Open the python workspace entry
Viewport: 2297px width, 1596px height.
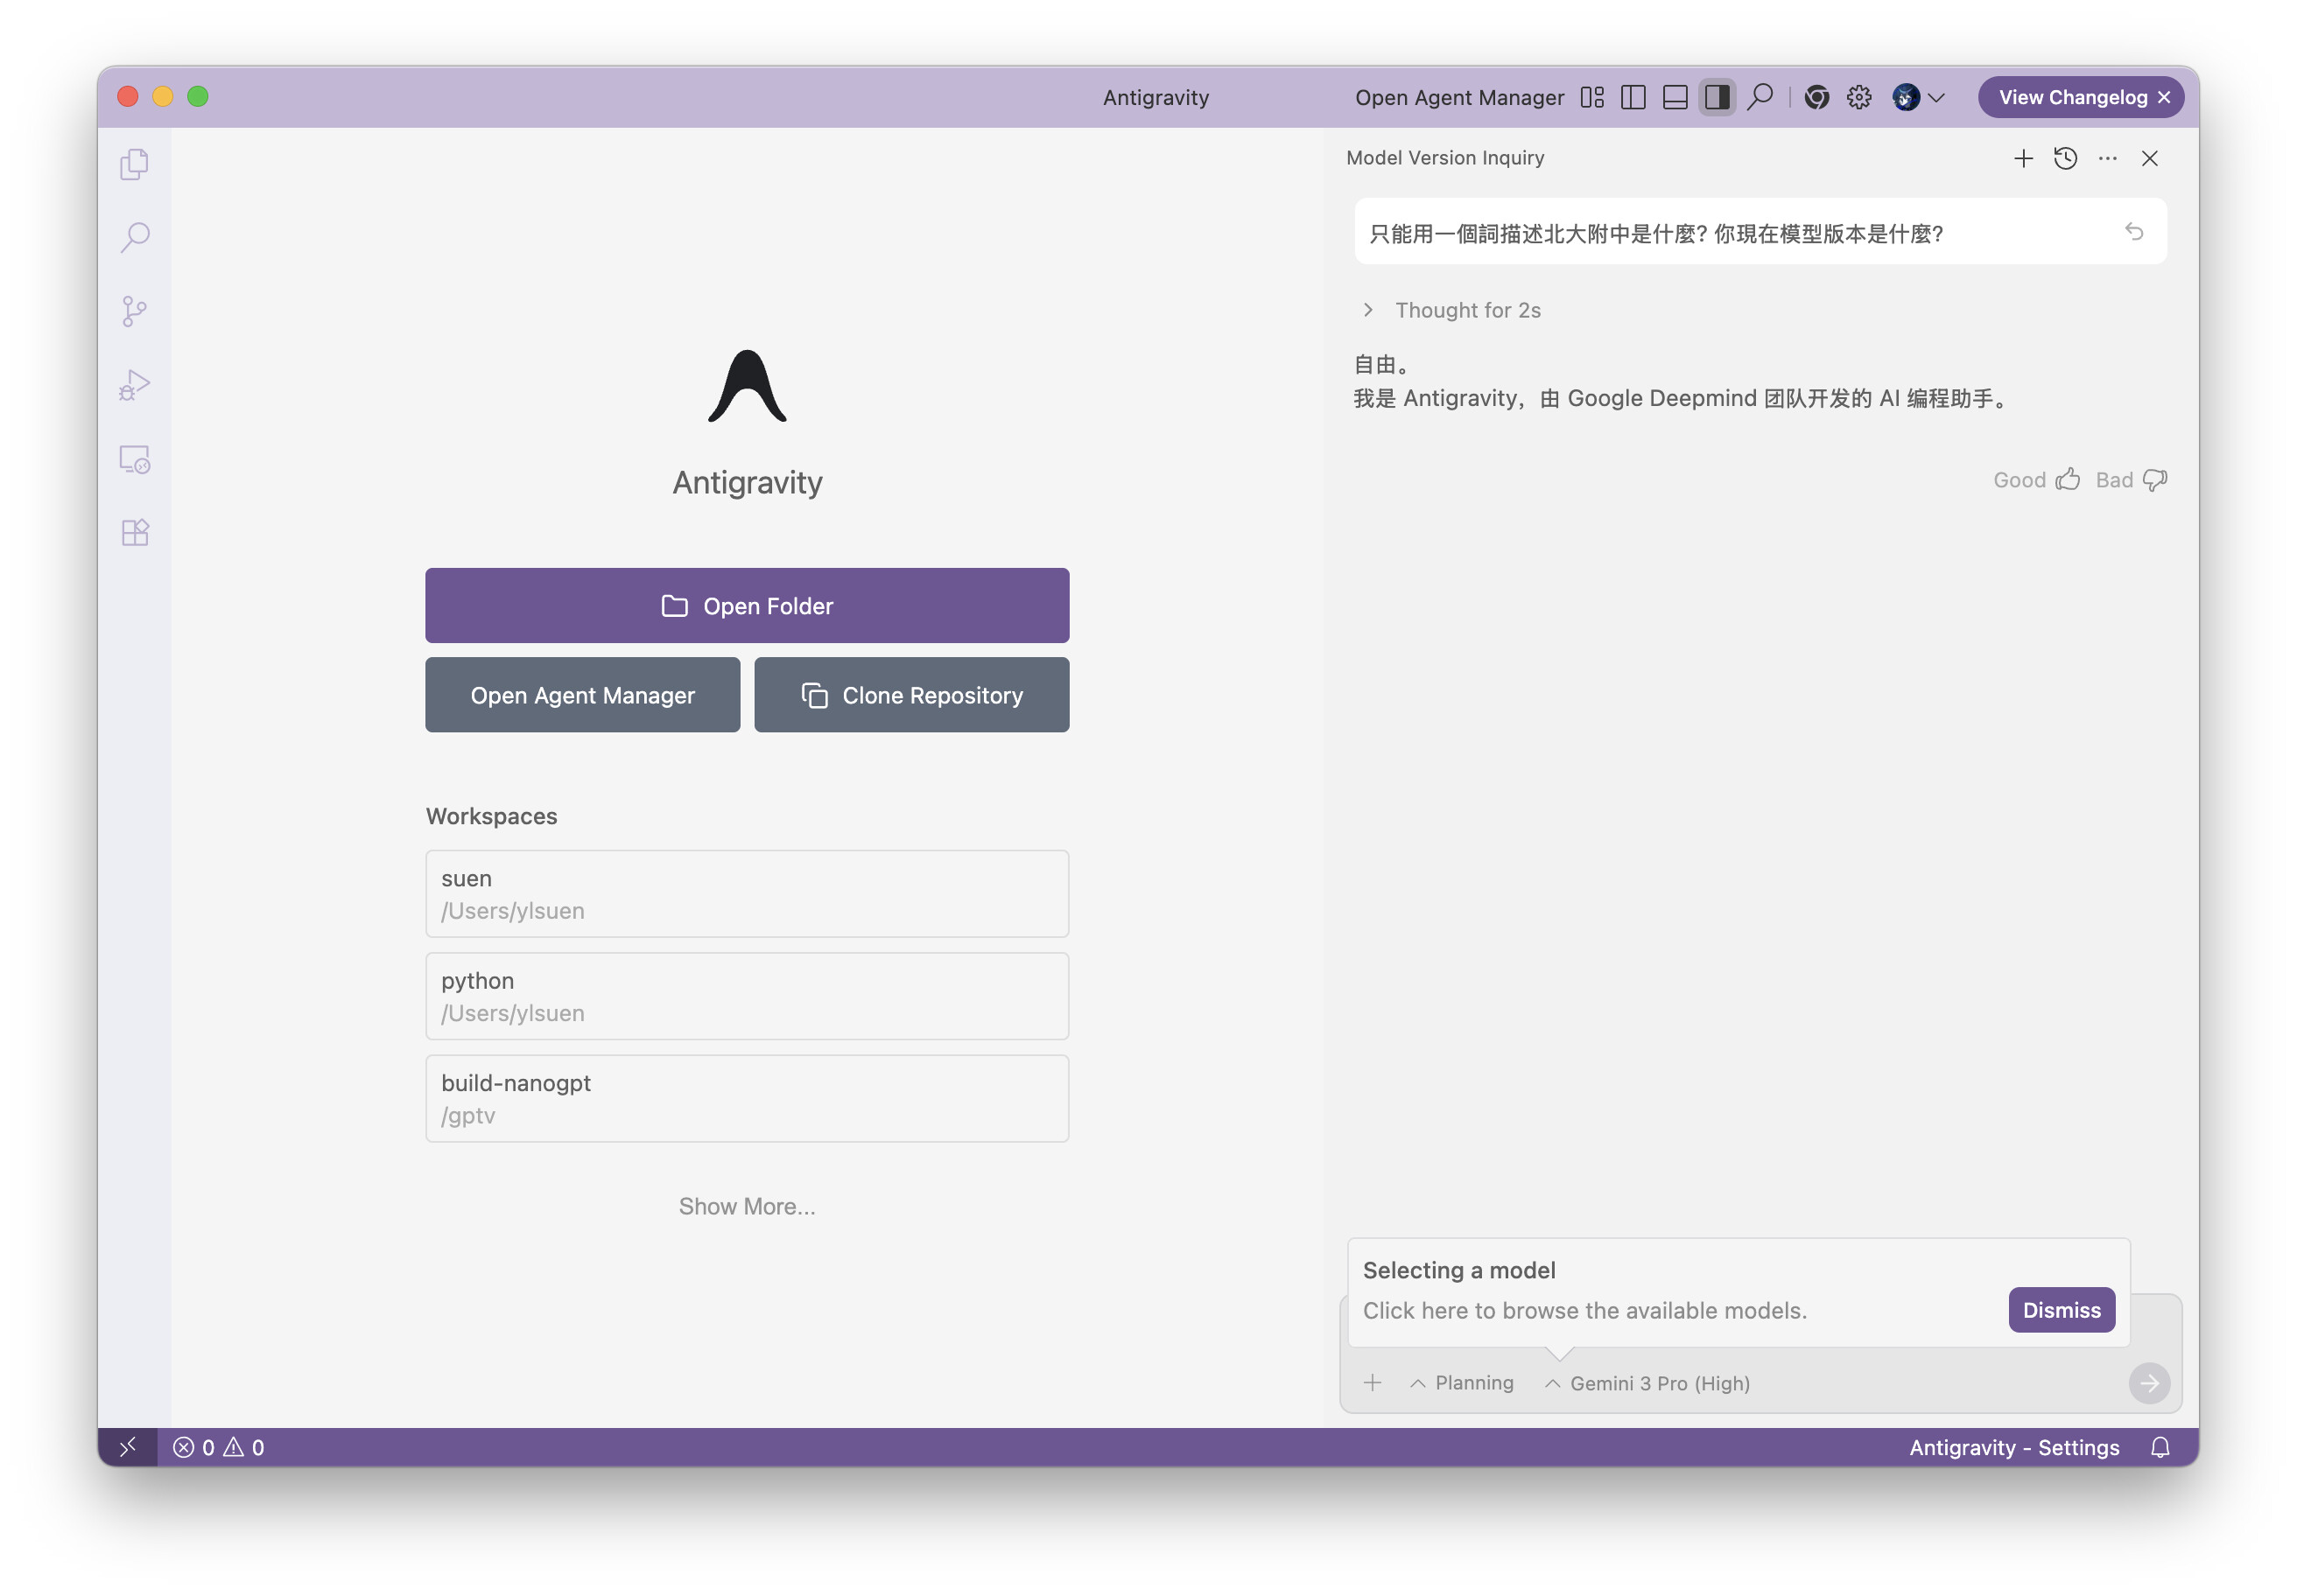pyautogui.click(x=747, y=996)
